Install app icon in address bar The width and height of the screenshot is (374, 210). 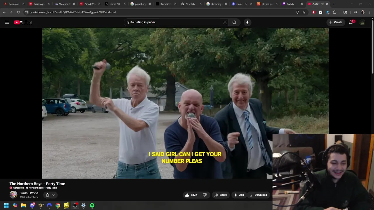[297, 12]
